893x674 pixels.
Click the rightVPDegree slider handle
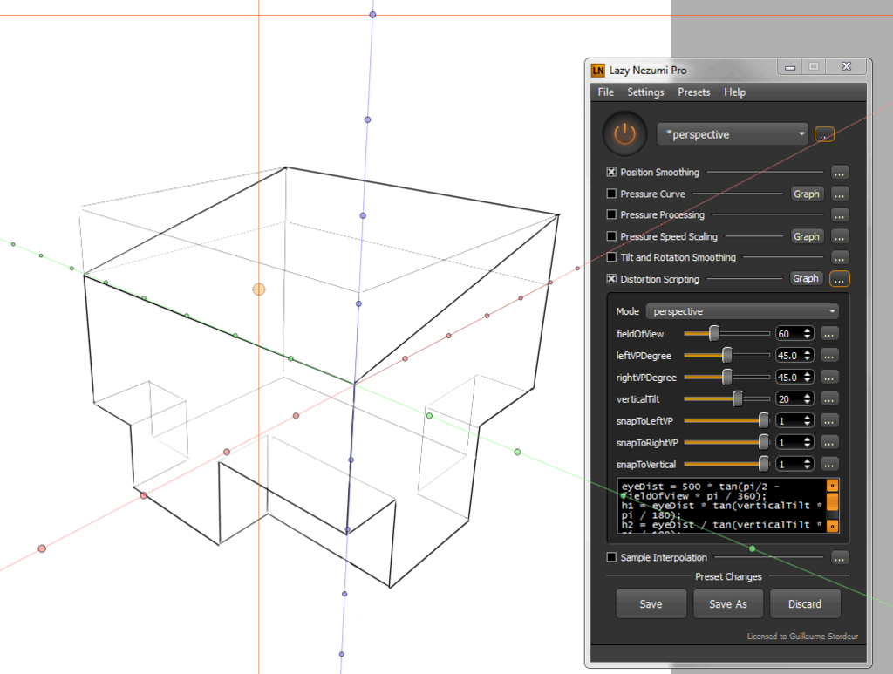point(726,377)
